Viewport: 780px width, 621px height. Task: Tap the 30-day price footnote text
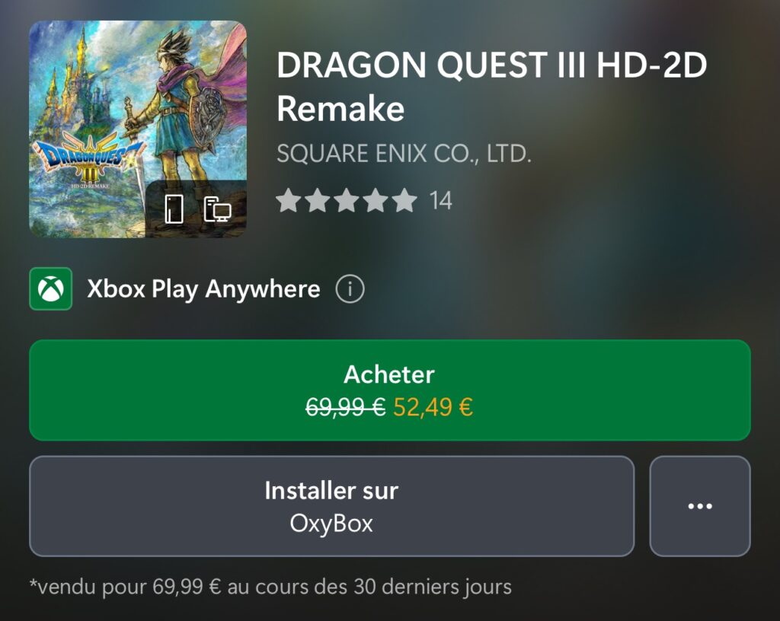click(x=270, y=587)
